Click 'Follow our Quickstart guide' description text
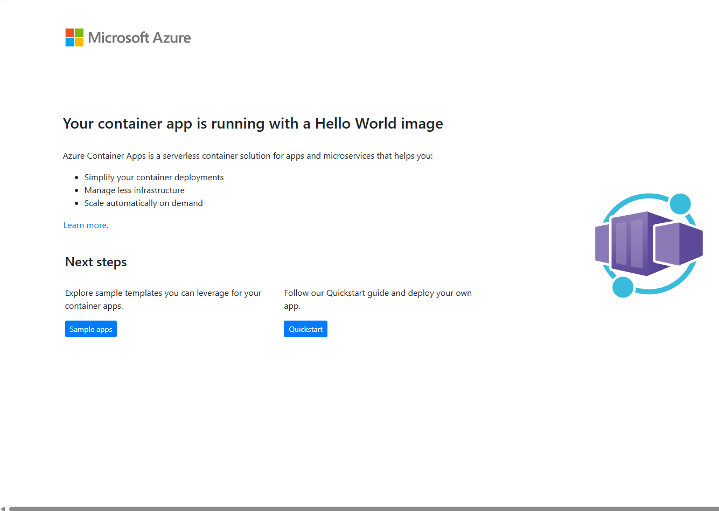The image size is (719, 511). point(378,300)
